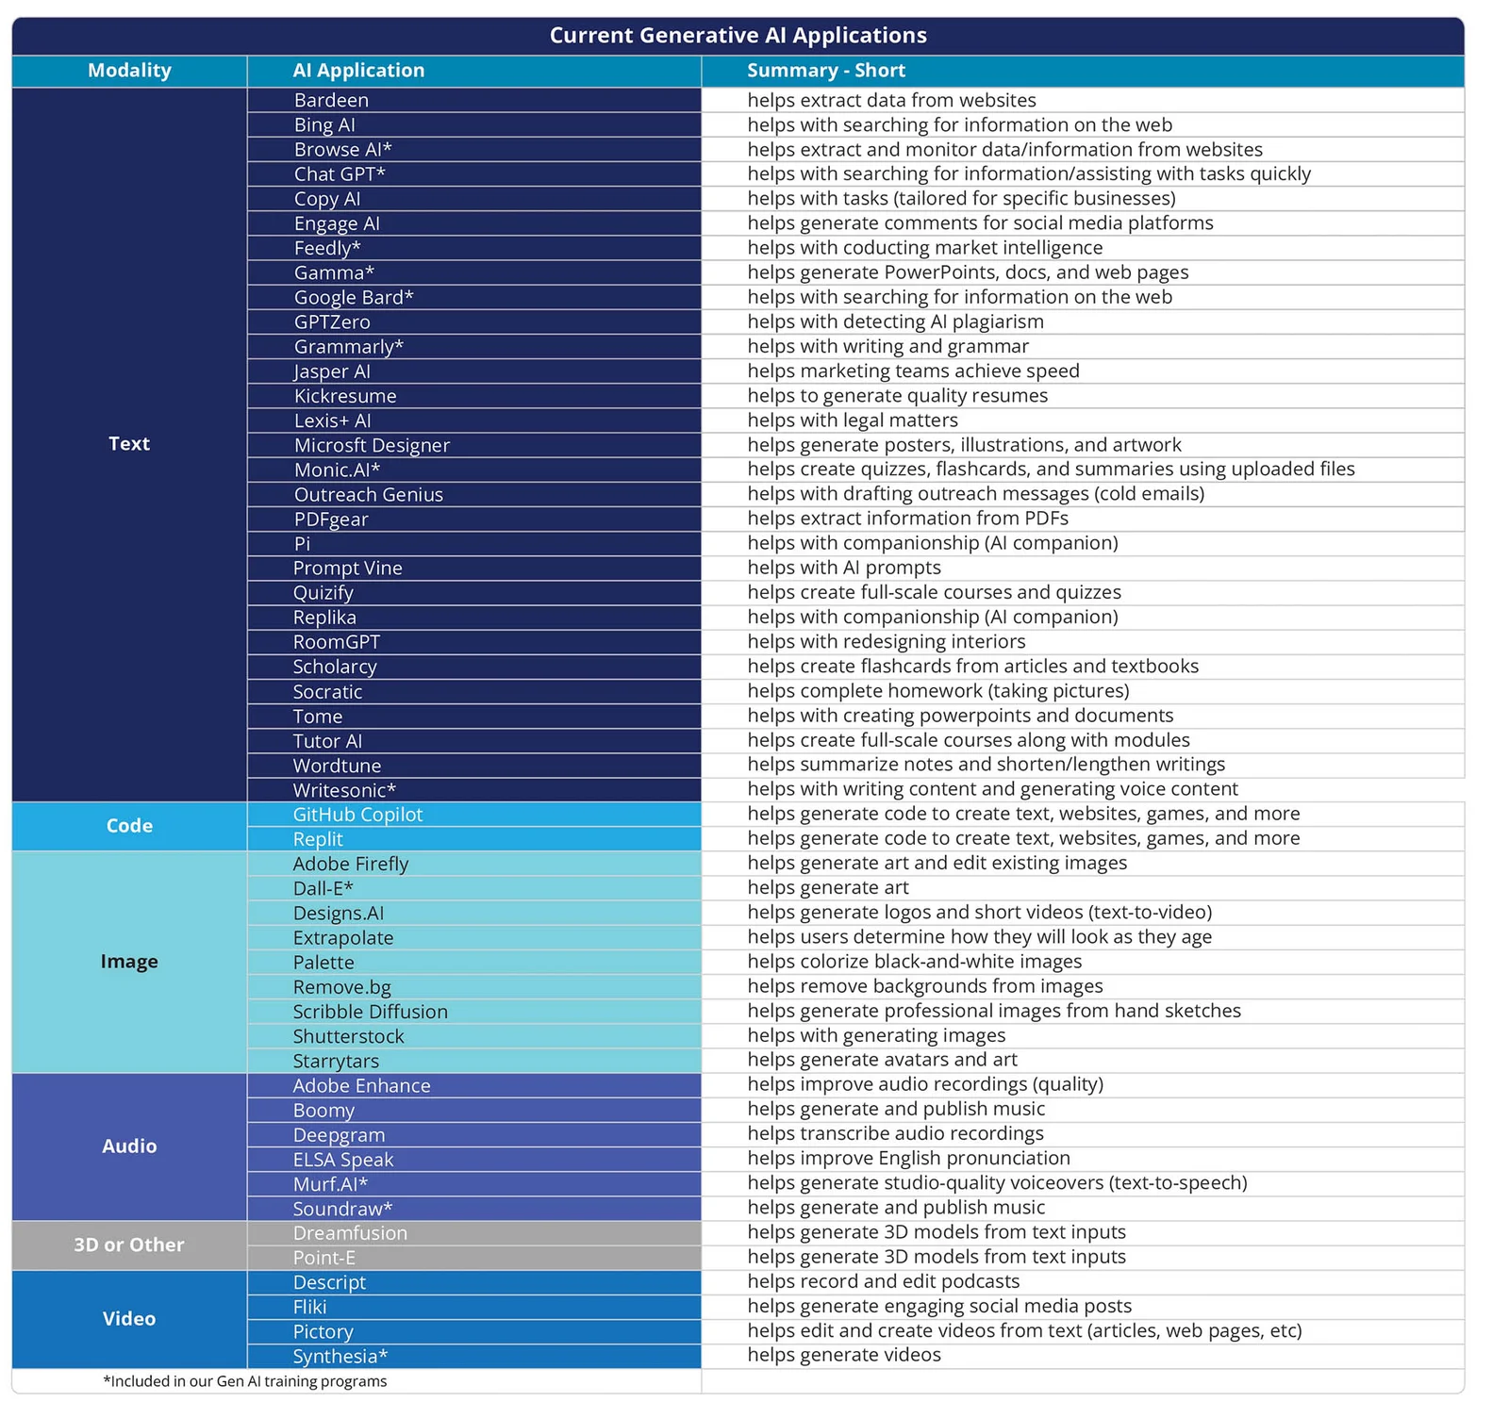Select the 'Extrapolate' application cell
Viewport: 1509px width, 1418px height.
[x=474, y=937]
